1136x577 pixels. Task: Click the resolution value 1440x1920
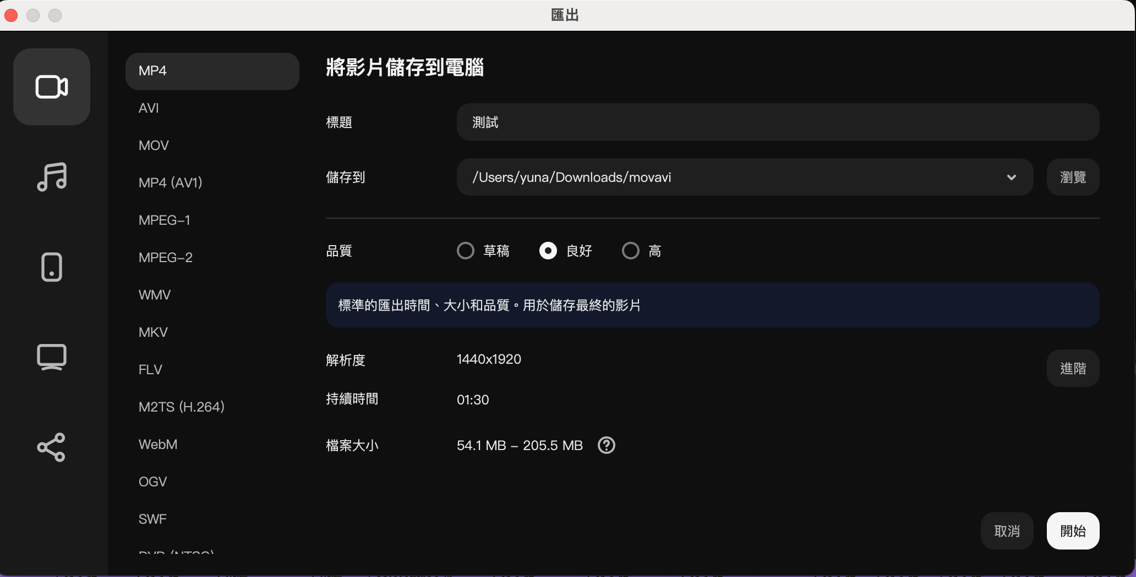point(489,359)
